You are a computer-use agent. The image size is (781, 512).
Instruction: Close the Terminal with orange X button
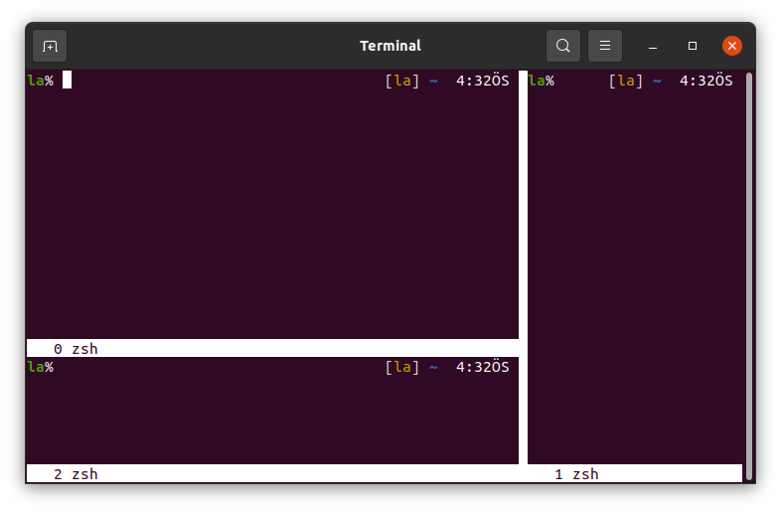(732, 46)
